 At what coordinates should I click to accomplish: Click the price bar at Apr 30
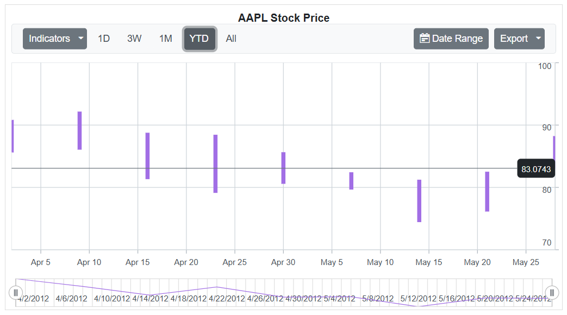283,168
